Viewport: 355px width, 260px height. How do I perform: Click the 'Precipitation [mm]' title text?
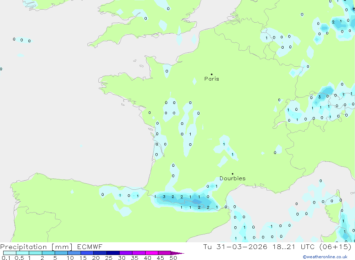tap(36, 247)
